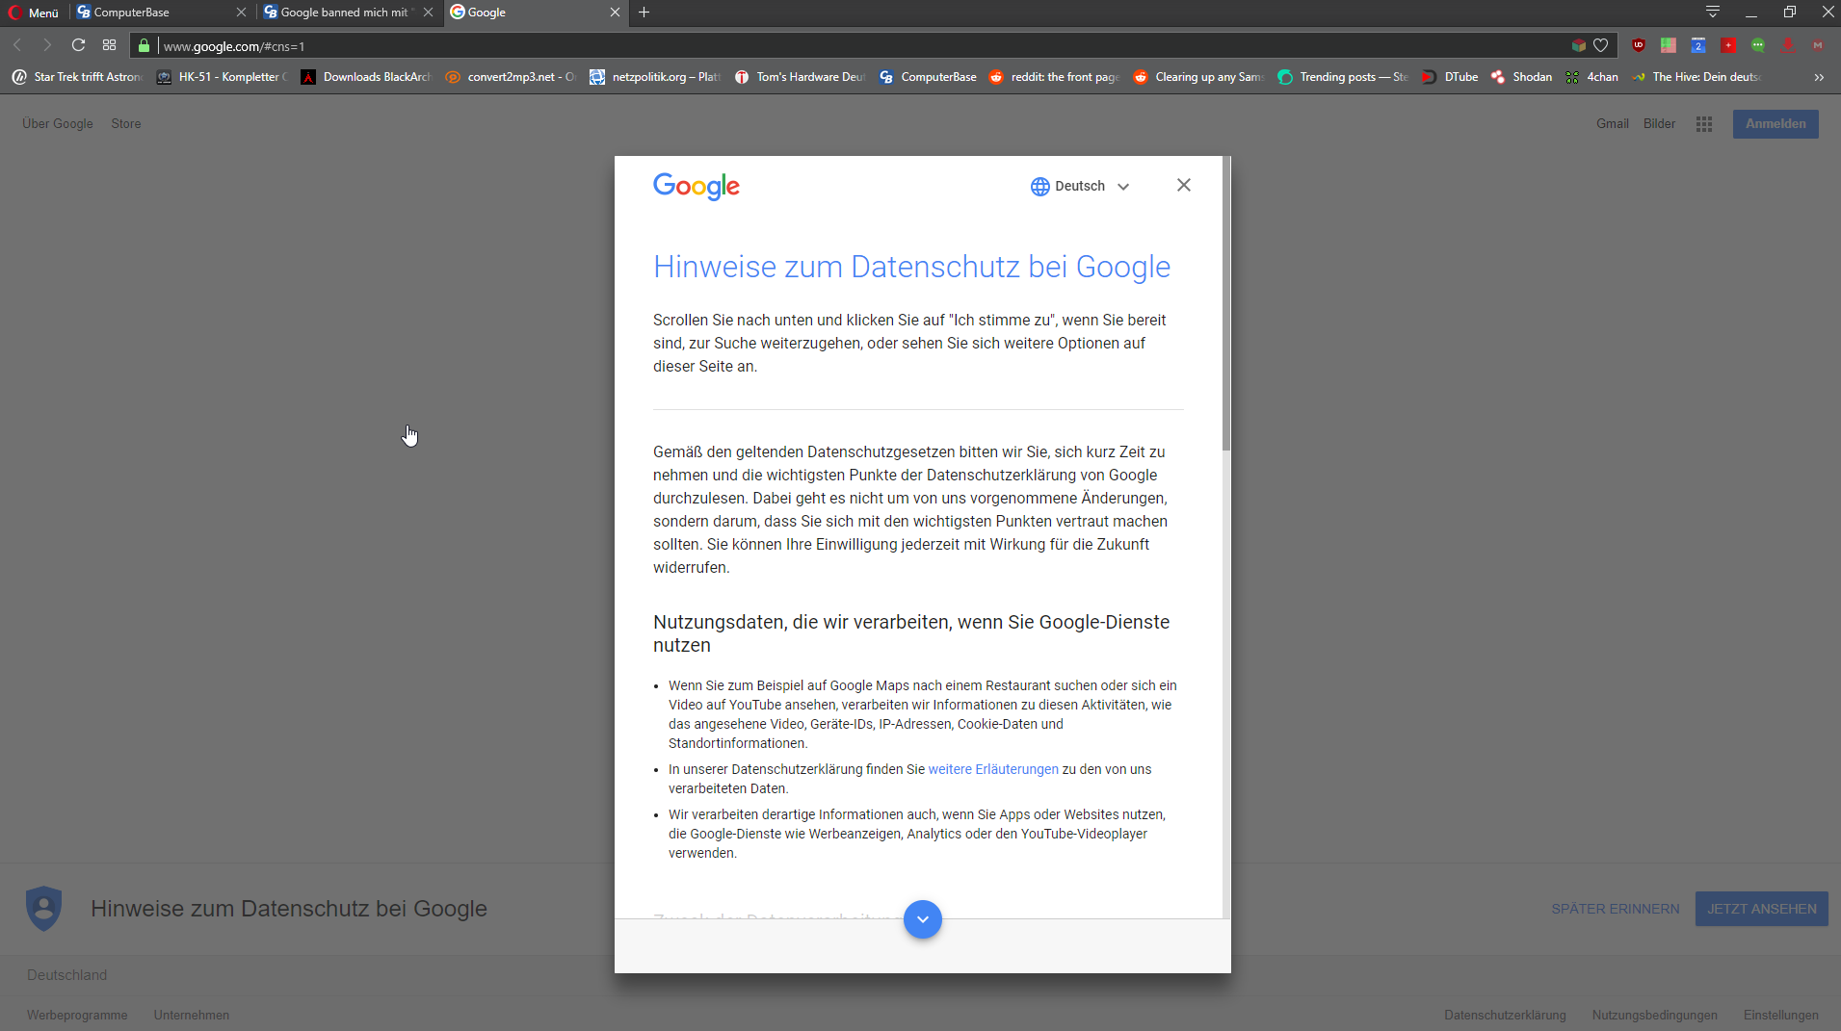This screenshot has width=1841, height=1031.
Task: Click the calendar extension showing 2
Action: [1698, 45]
